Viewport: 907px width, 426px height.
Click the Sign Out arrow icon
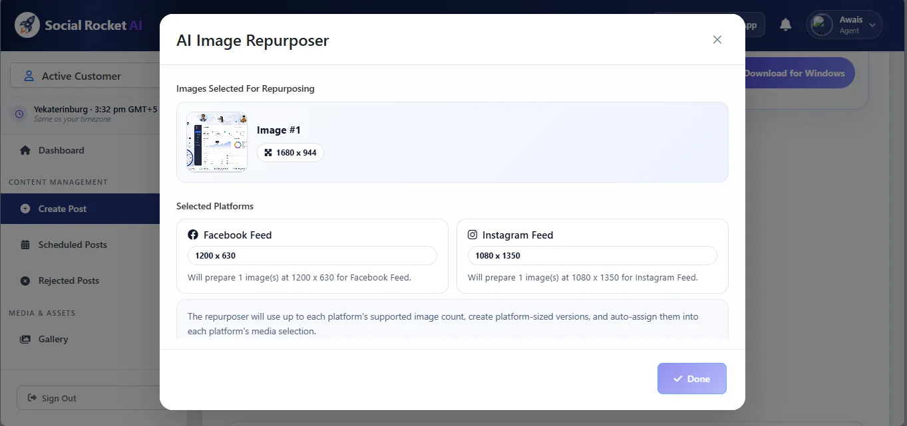32,398
